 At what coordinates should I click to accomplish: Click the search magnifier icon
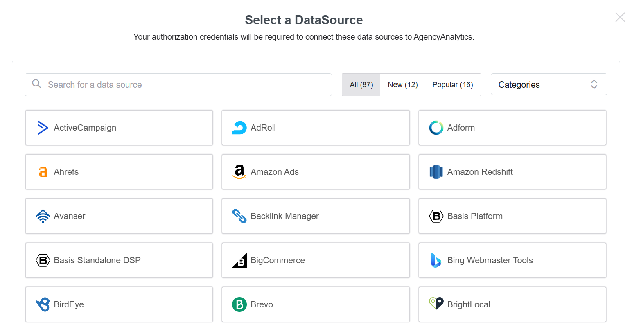36,84
